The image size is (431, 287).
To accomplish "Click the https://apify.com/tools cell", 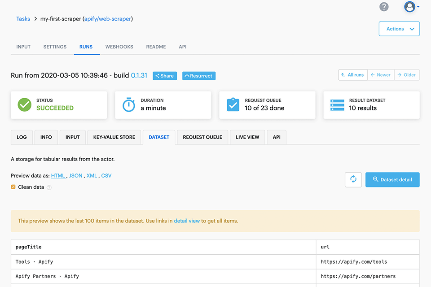I will point(368,262).
